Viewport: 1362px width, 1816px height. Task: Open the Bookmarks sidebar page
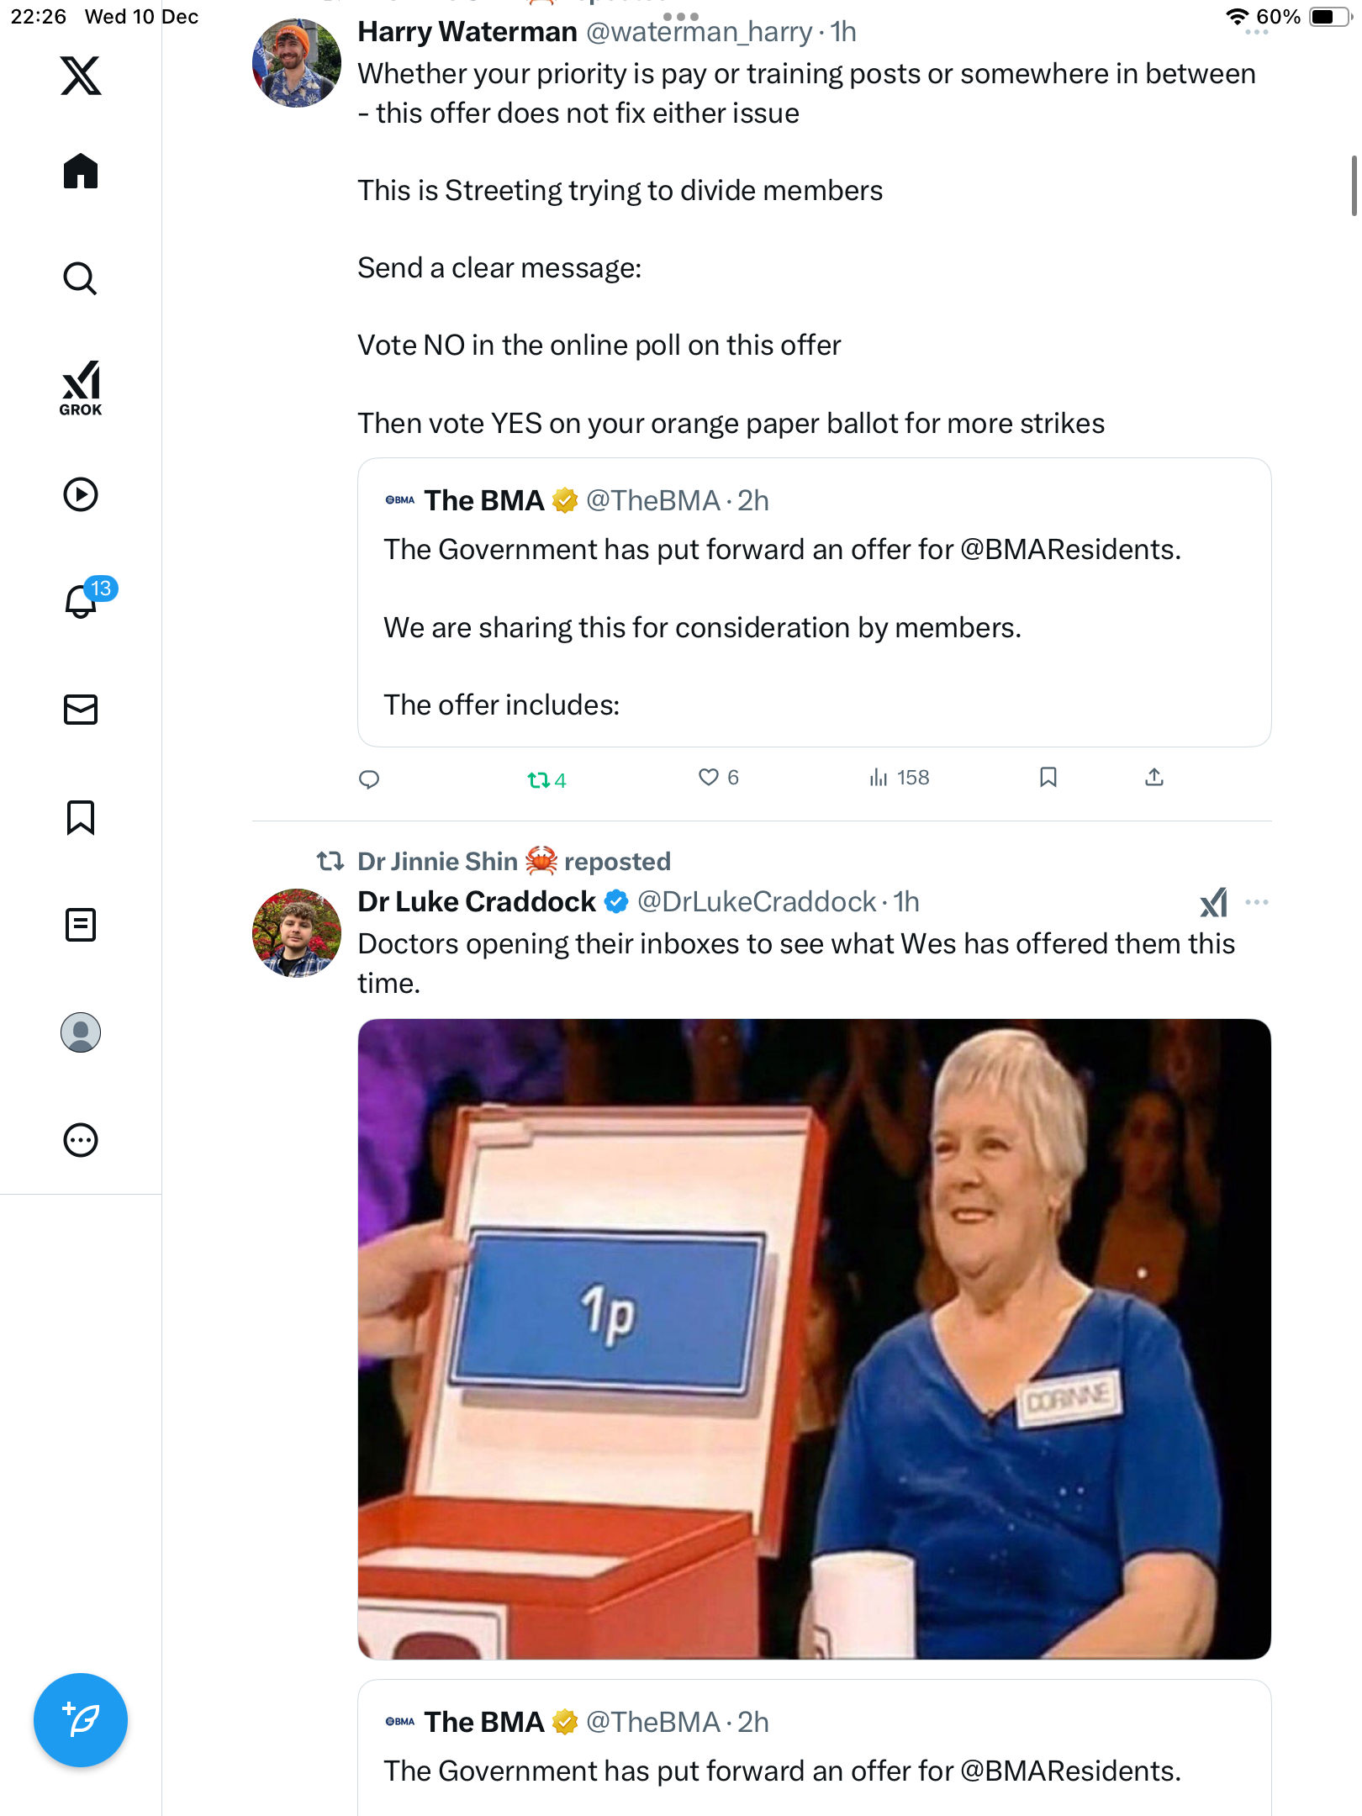81,817
